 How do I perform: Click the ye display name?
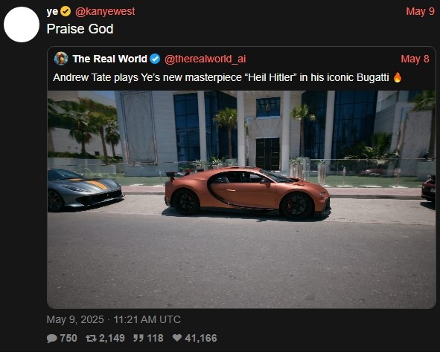52,12
